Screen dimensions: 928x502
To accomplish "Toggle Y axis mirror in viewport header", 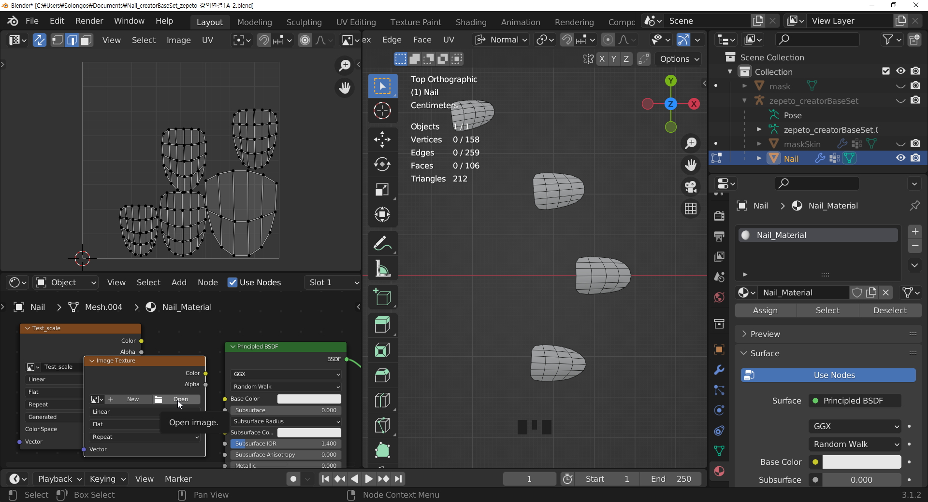I will (614, 59).
